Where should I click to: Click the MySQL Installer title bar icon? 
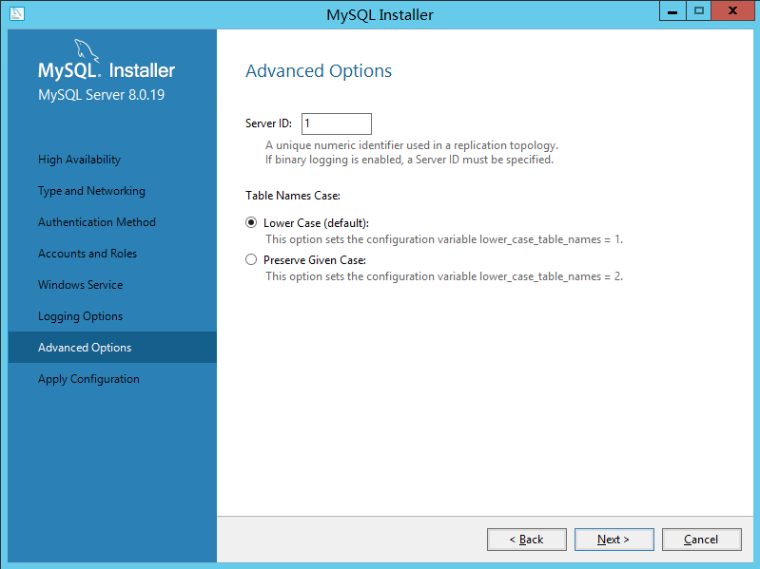pos(16,13)
